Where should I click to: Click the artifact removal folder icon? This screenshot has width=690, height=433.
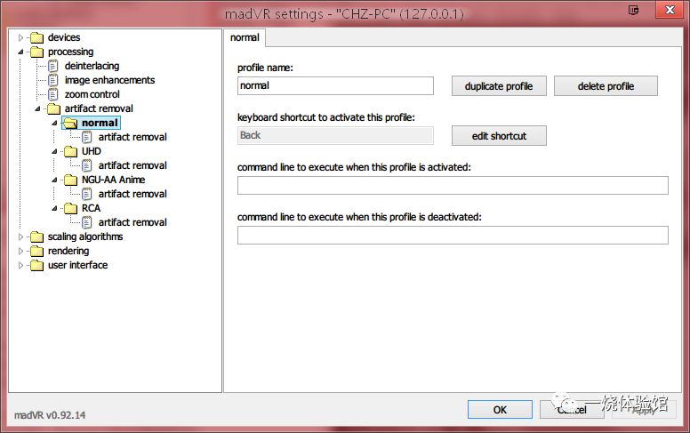53,108
